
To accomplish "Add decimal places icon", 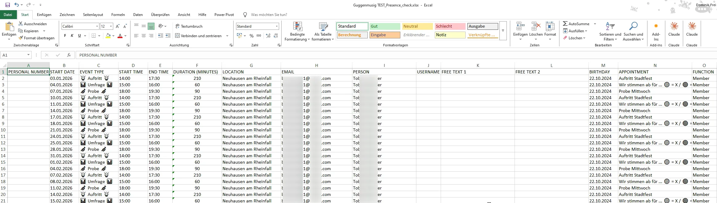I will coord(268,36).
